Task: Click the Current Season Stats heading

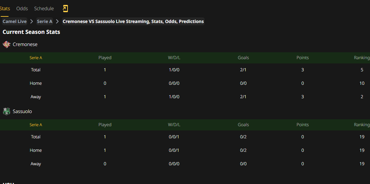Action: (31, 32)
